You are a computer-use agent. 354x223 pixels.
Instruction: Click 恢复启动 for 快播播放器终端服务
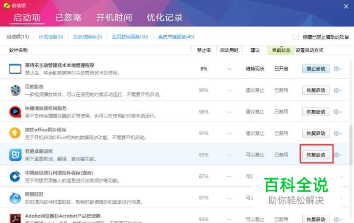316,111
